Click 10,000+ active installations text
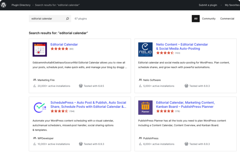This screenshot has height=153, width=240. coord(54,144)
